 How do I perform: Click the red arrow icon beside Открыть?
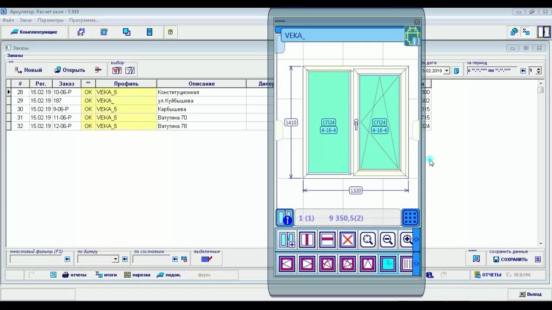point(98,70)
